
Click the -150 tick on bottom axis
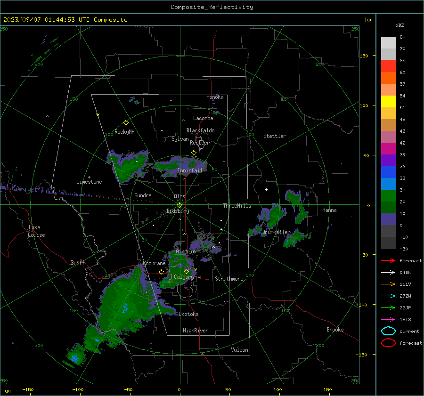pyautogui.click(x=28, y=390)
